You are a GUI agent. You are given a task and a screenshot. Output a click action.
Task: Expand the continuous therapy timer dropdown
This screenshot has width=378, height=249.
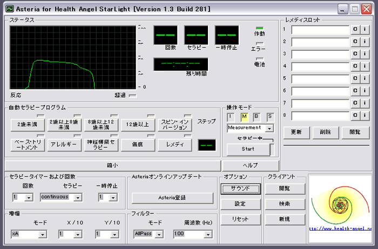pyautogui.click(x=78, y=198)
